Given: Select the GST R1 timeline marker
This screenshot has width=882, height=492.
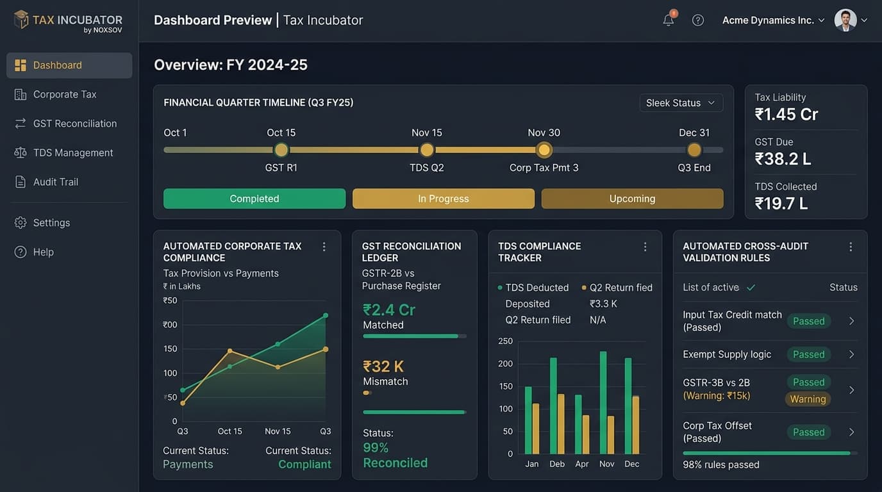Looking at the screenshot, I should (x=281, y=150).
